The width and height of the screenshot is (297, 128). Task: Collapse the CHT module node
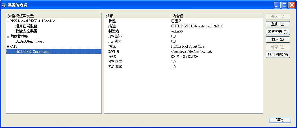(x=8, y=46)
